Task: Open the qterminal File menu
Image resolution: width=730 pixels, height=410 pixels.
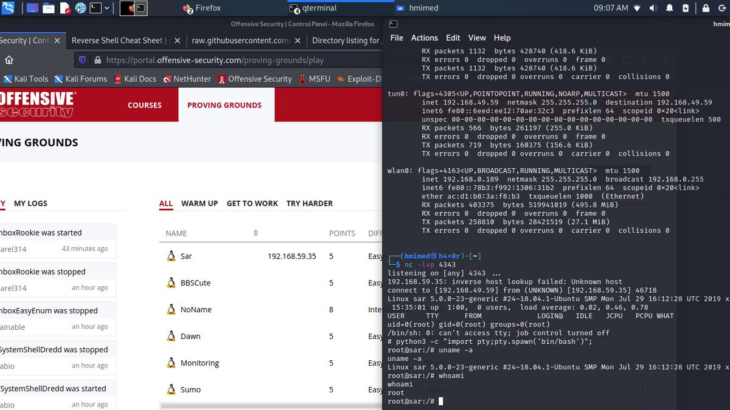Action: point(397,38)
